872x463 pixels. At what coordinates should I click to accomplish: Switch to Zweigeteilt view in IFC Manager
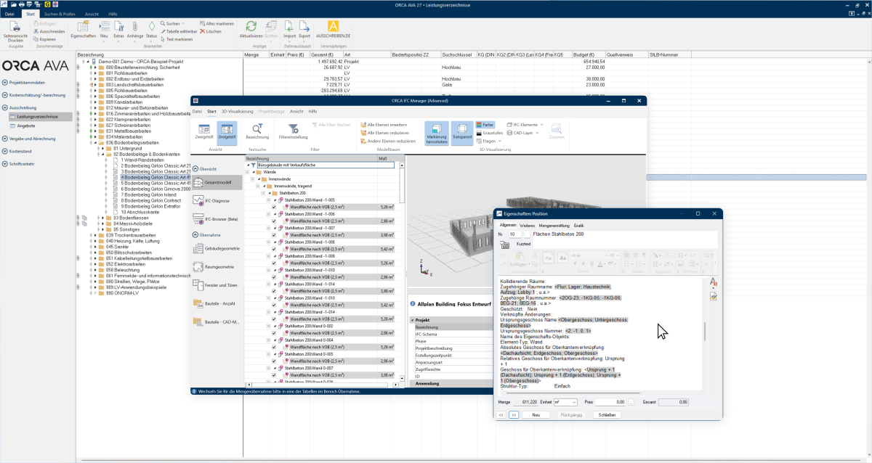click(204, 131)
